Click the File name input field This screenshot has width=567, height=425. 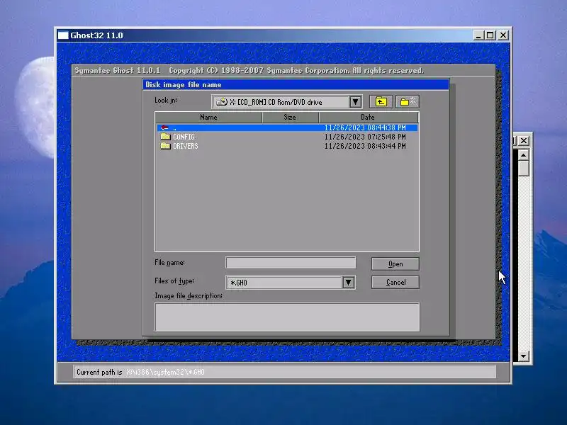291,263
